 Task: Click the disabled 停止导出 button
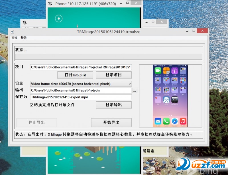click(36, 122)
